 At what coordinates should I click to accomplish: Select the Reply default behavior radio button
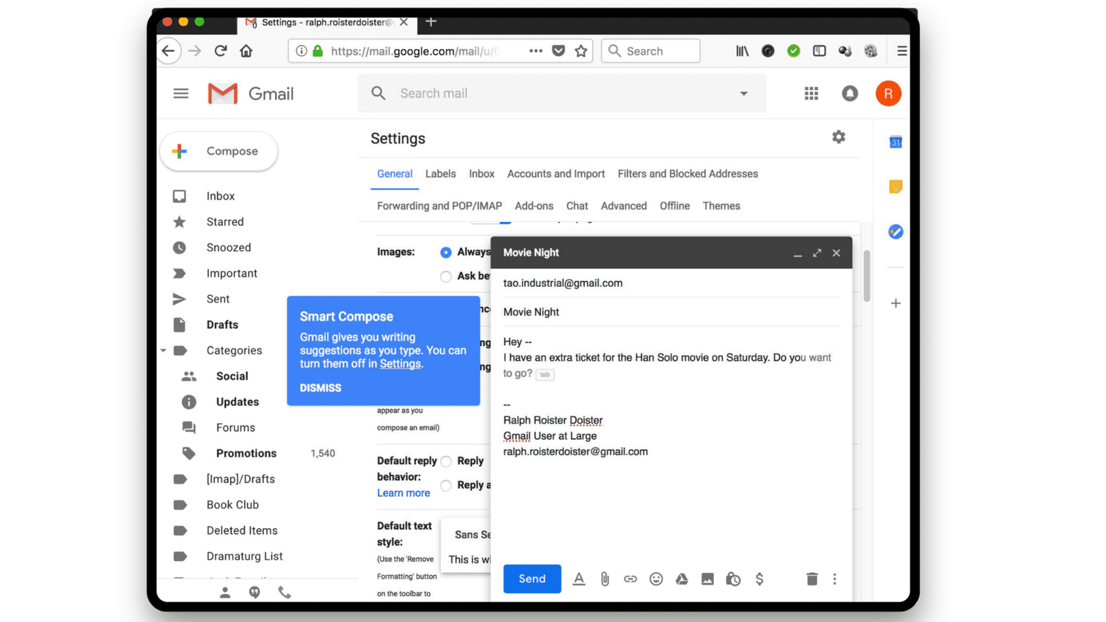pos(446,462)
